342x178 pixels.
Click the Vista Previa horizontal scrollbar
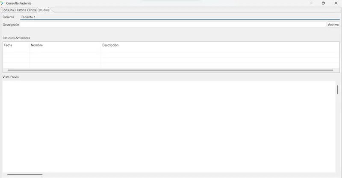[x=25, y=175]
